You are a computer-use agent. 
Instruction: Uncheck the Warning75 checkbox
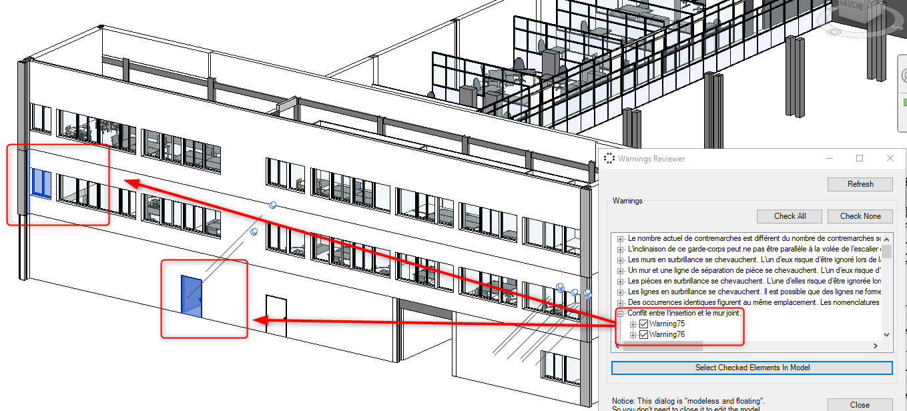coord(644,324)
